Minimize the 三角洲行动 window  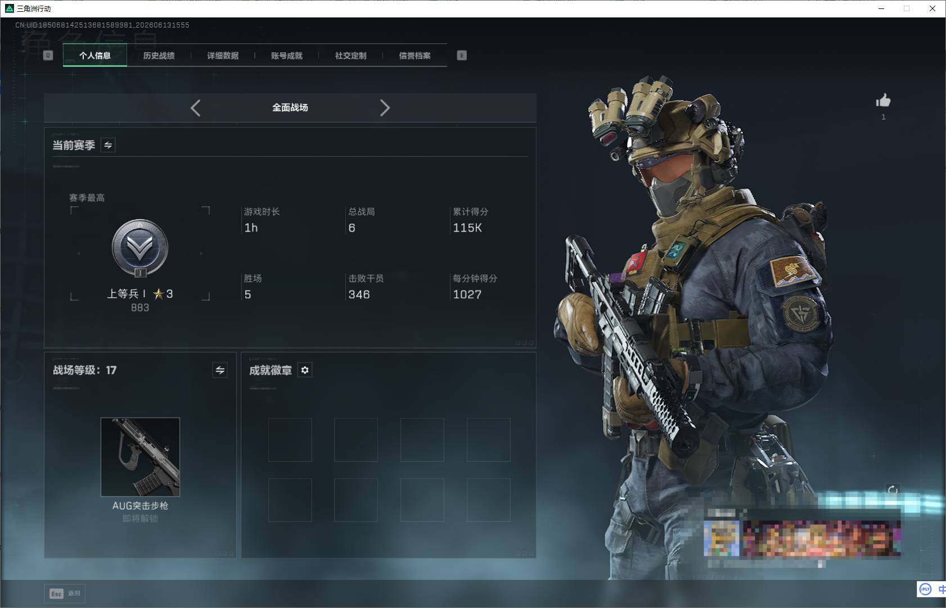coord(881,8)
